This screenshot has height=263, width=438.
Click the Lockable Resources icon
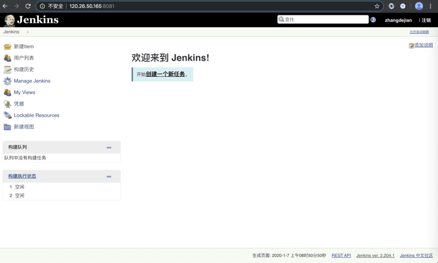pyautogui.click(x=8, y=115)
